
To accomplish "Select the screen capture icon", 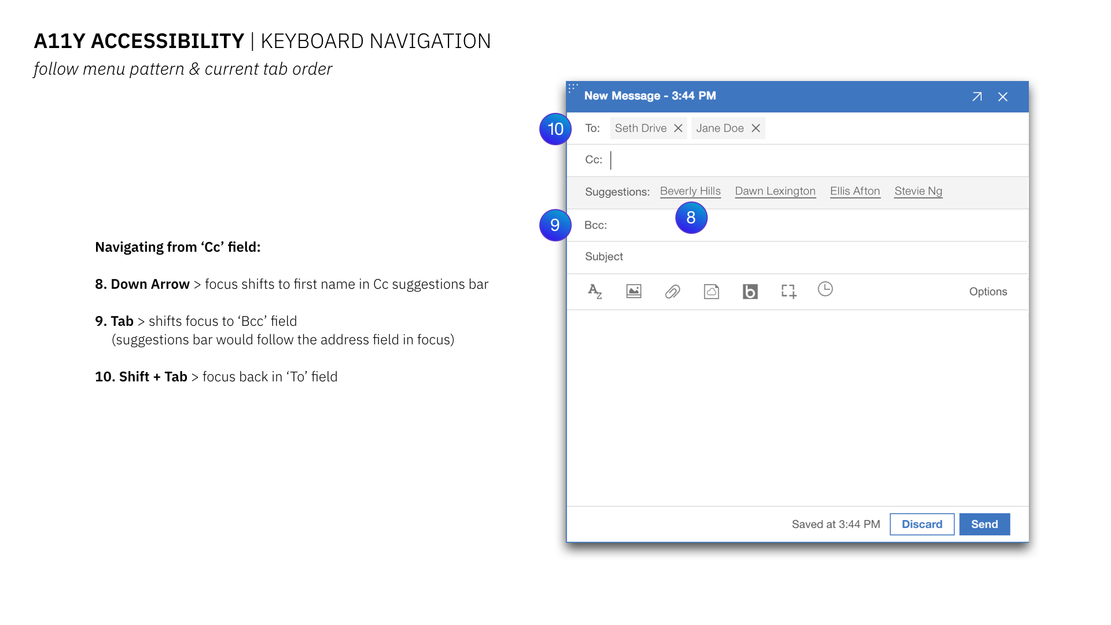I will 789,291.
